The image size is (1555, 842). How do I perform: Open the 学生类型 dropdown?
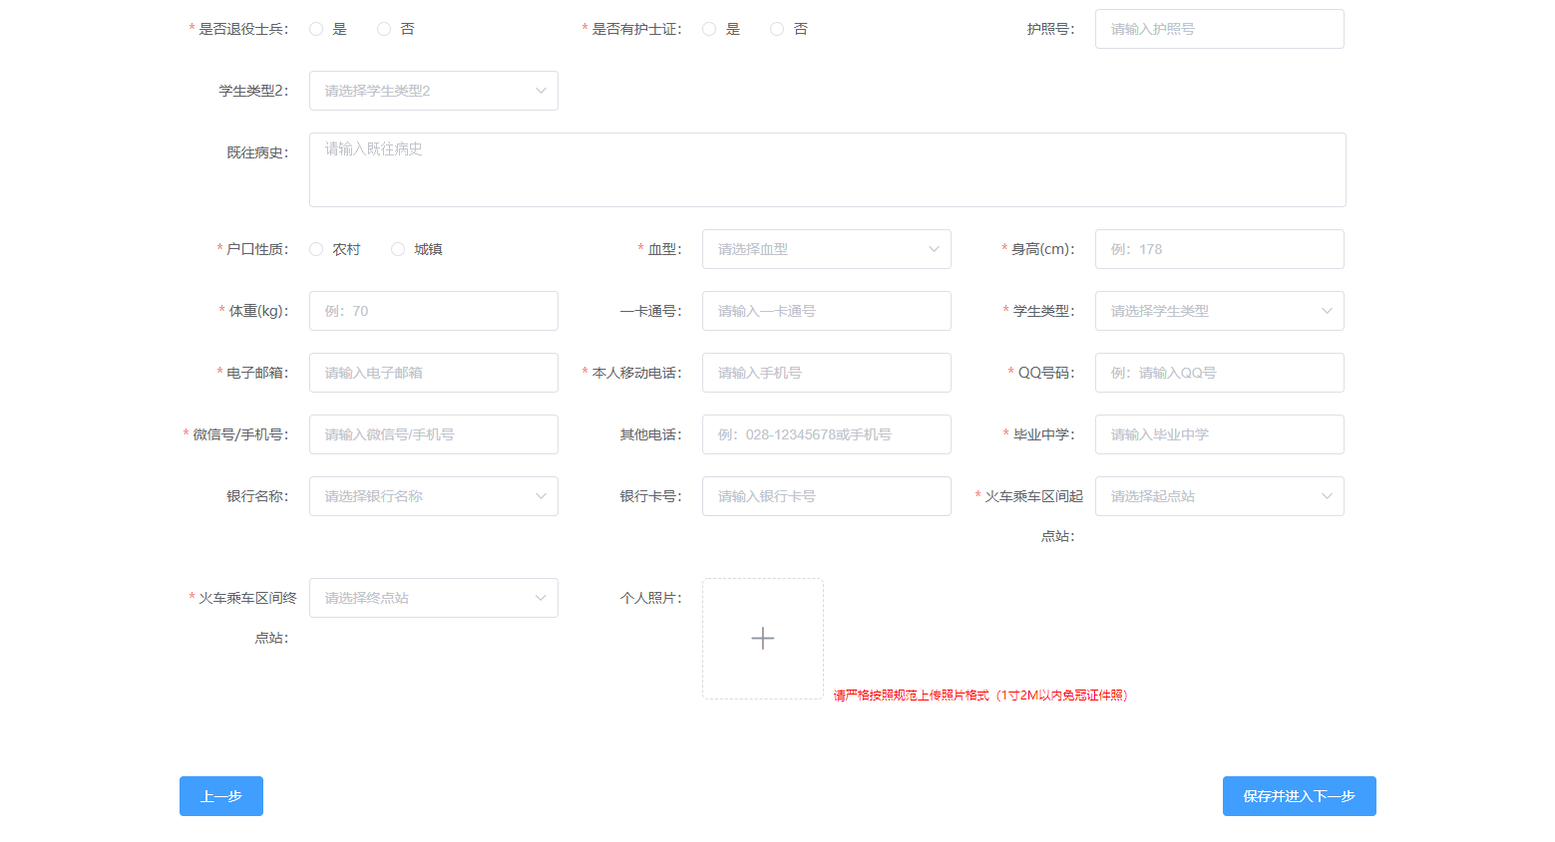[x=1219, y=311]
